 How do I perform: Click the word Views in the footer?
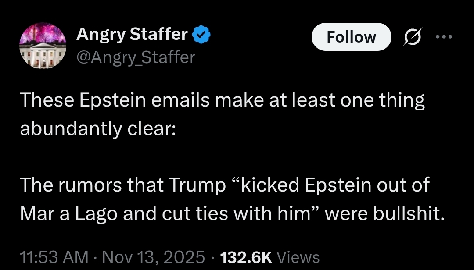(298, 258)
